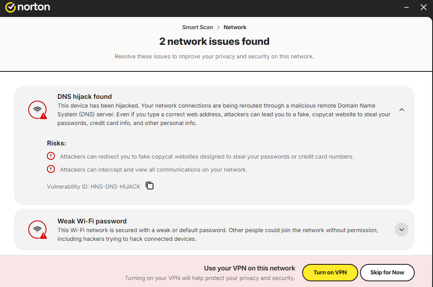Click the alert icon beside the intercept communications risk

point(51,169)
